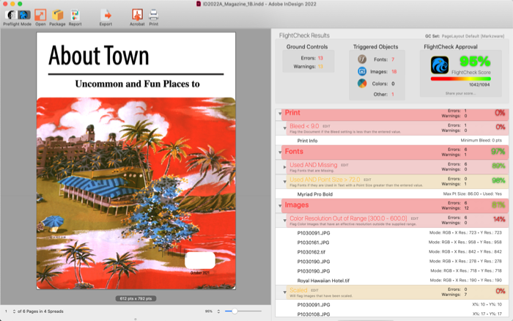Viewport: 513px width, 321px height.
Task: Edit the Used AND Missing rule
Action: (345, 165)
